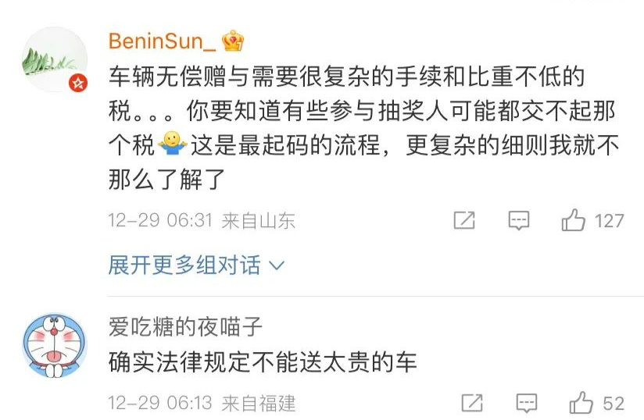The height and width of the screenshot is (420, 644).
Task: Click the crown badge beside BeninSun_
Action: pos(233,41)
